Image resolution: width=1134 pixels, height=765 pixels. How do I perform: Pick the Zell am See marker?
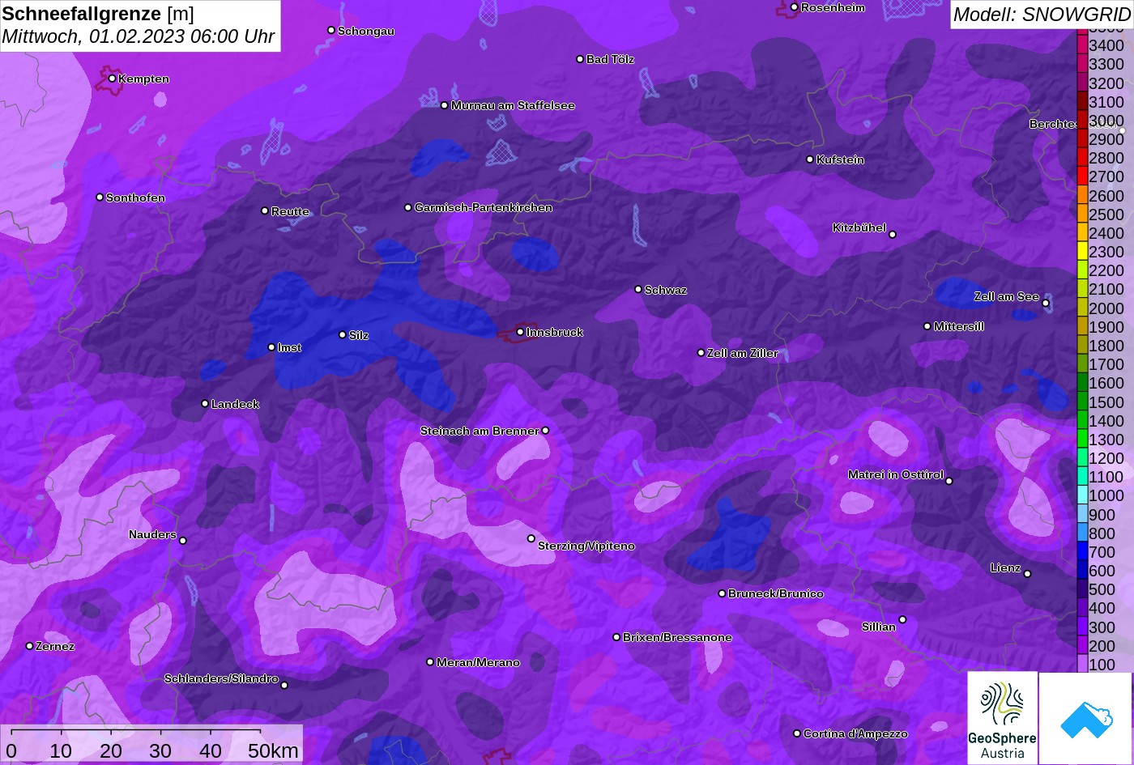[1046, 304]
